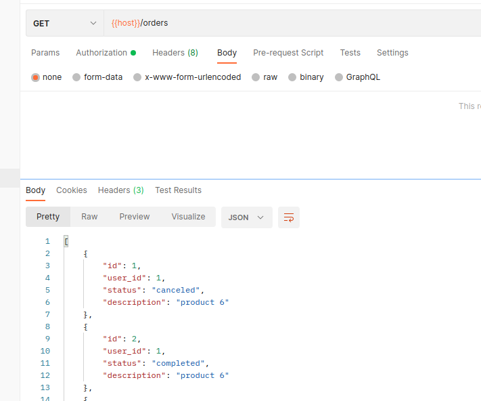Image resolution: width=481 pixels, height=401 pixels.
Task: Open the request Headers (8) tab
Action: (175, 53)
